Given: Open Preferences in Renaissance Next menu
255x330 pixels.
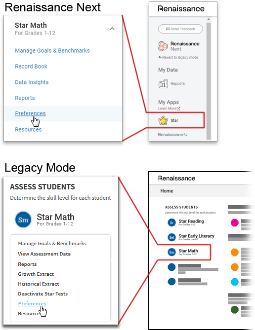Looking at the screenshot, I should coord(30,113).
